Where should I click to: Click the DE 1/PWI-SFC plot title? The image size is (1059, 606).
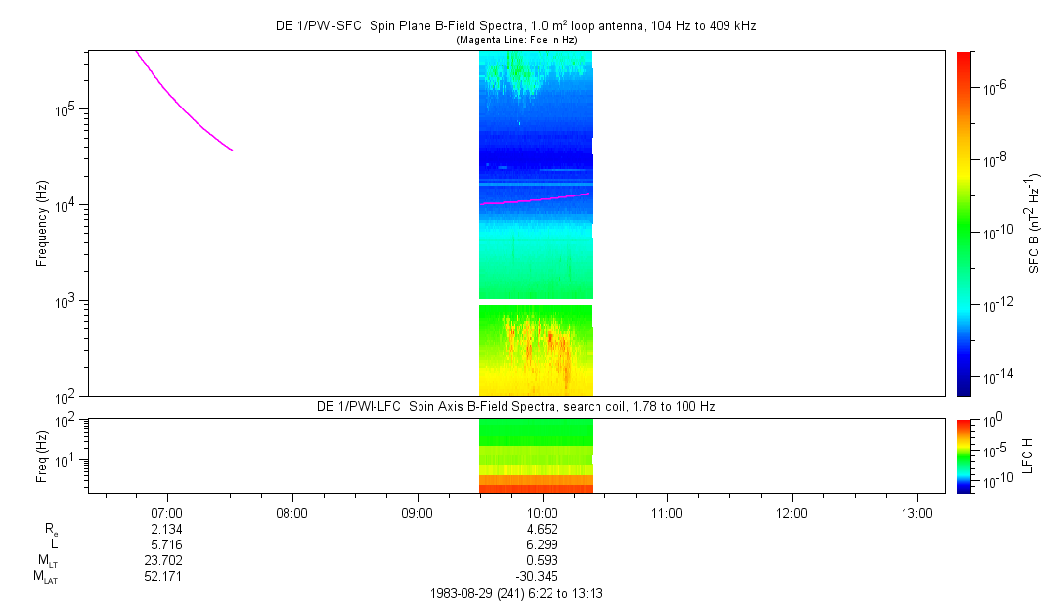pos(515,26)
